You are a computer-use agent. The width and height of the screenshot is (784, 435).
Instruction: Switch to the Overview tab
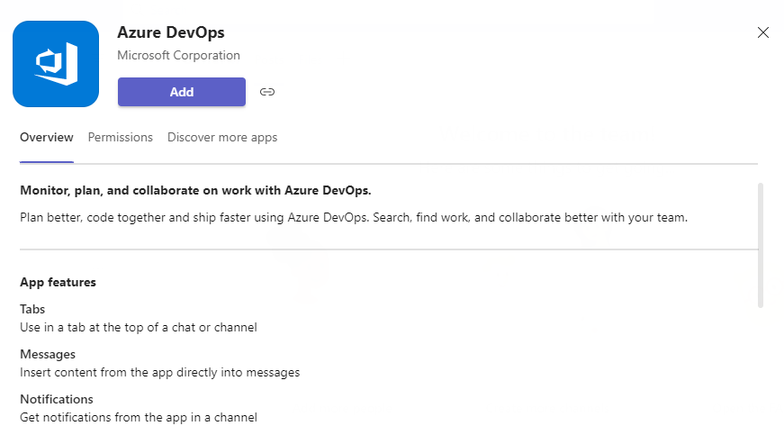(47, 137)
